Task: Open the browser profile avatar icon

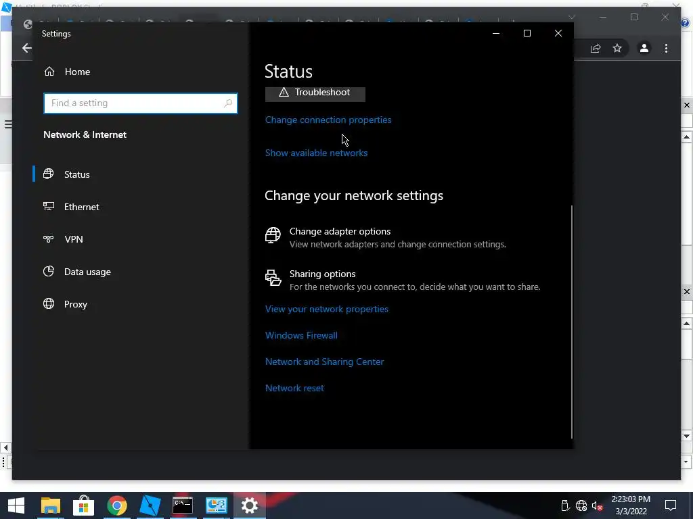Action: pos(644,48)
